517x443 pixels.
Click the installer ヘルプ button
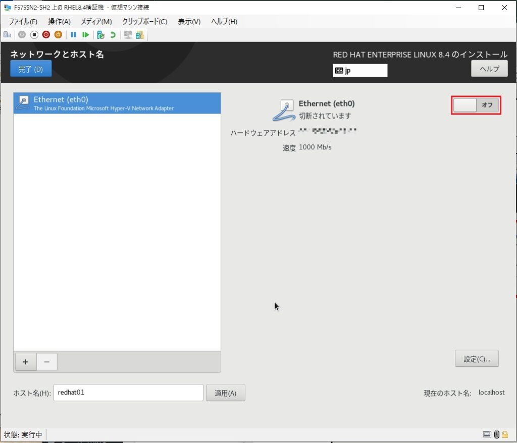489,69
